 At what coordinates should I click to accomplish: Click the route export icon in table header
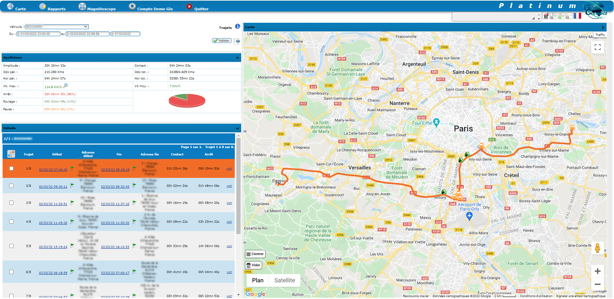11,154
